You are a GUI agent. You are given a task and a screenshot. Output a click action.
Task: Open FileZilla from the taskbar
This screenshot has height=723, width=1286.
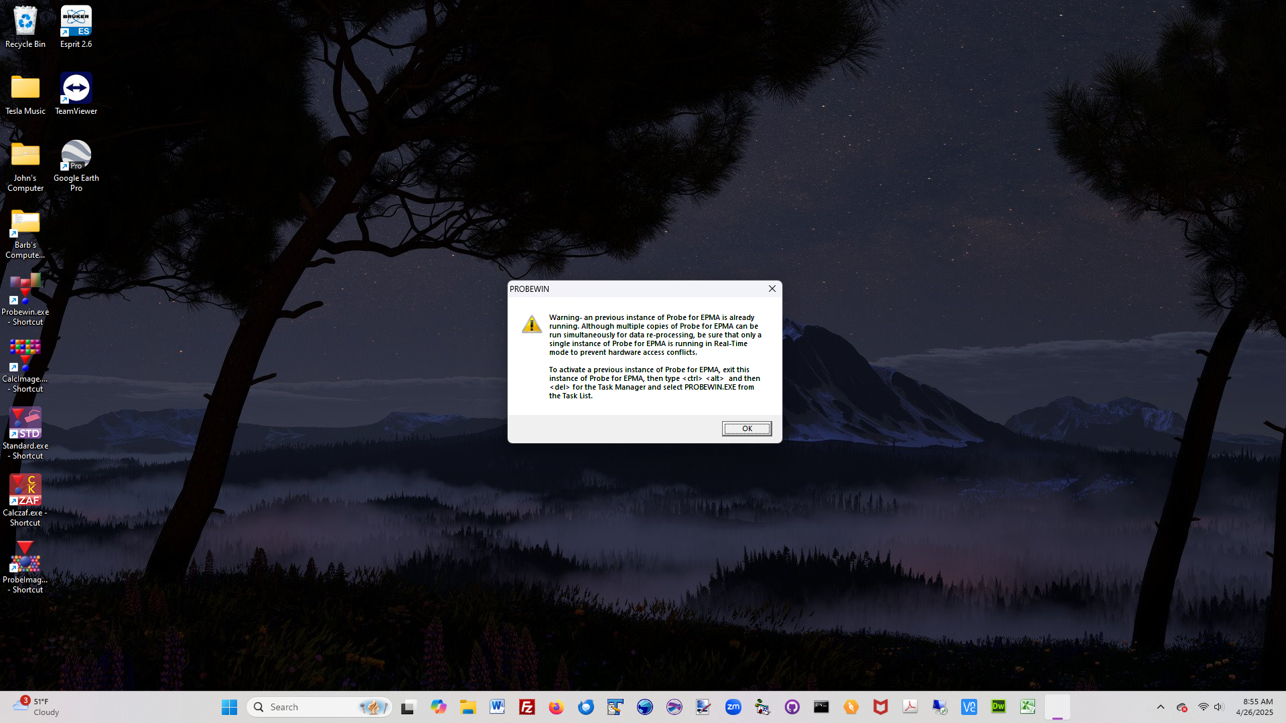point(527,707)
